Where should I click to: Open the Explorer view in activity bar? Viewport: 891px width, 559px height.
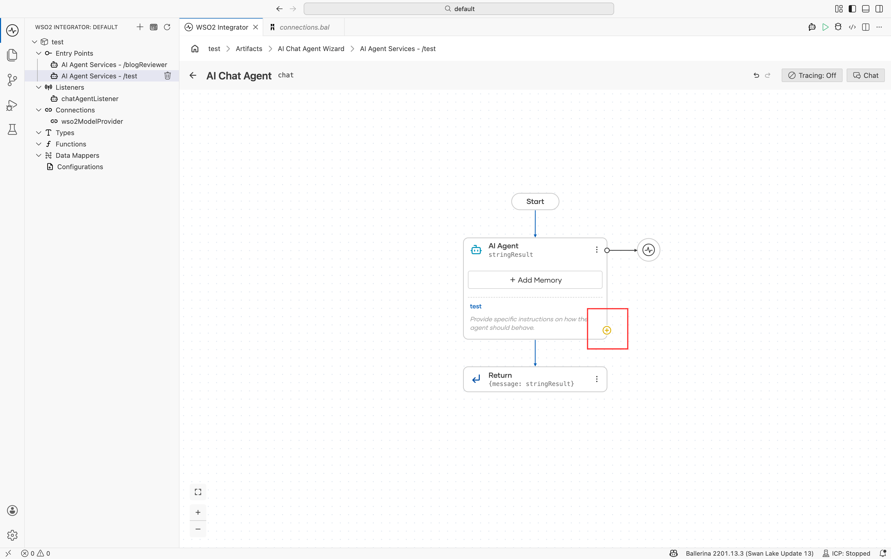click(12, 55)
